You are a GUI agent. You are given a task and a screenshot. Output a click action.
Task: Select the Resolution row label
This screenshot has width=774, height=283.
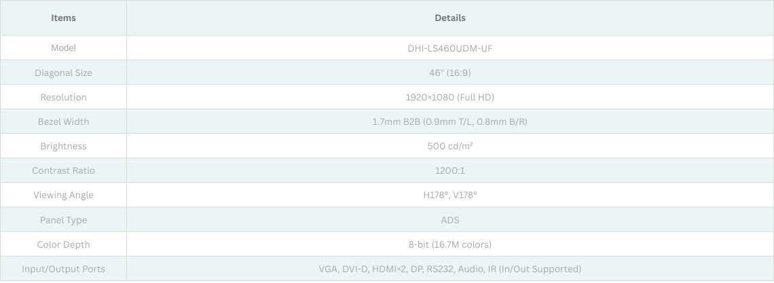click(63, 97)
